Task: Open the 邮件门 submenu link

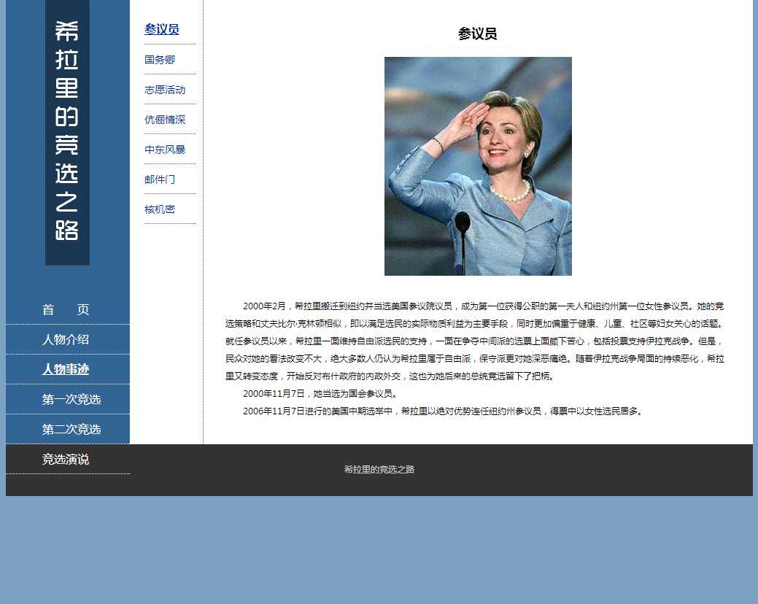Action: (160, 179)
